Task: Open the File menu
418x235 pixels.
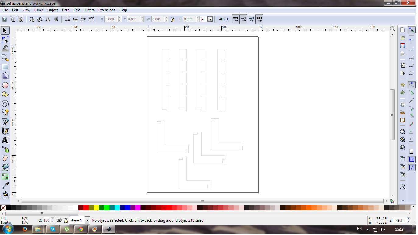Action: [x=5, y=10]
